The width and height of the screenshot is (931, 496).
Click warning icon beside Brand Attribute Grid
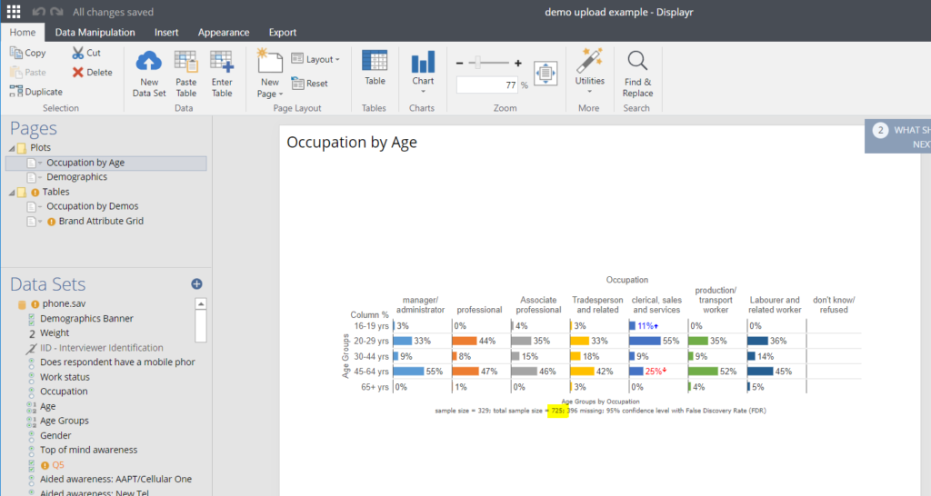click(x=51, y=222)
